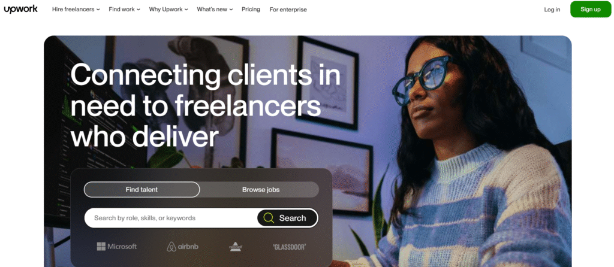
Task: Open the Find work dropdown menu
Action: tap(125, 10)
